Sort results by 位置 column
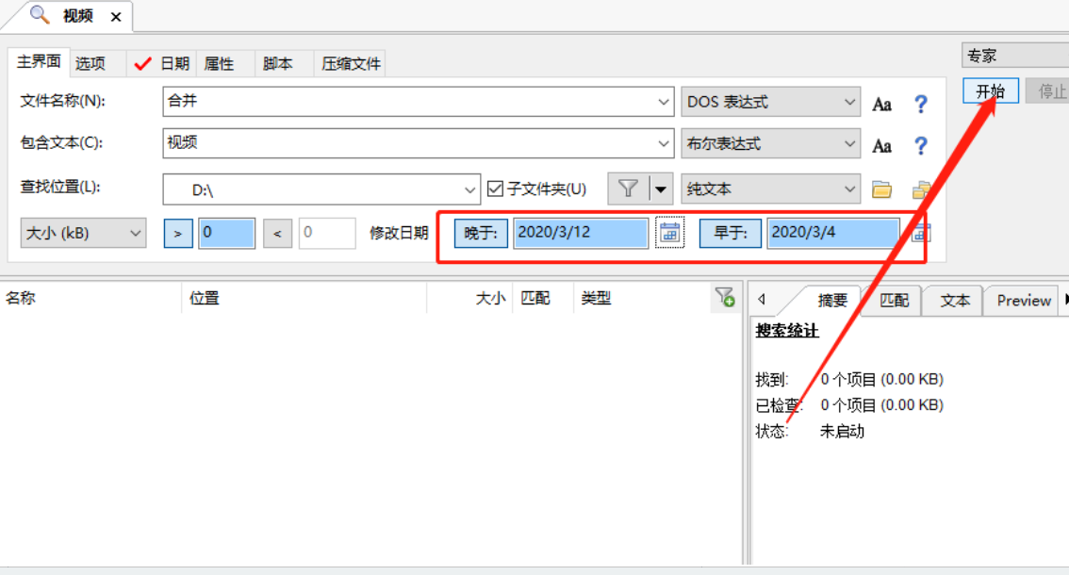This screenshot has width=1069, height=575. click(x=304, y=298)
